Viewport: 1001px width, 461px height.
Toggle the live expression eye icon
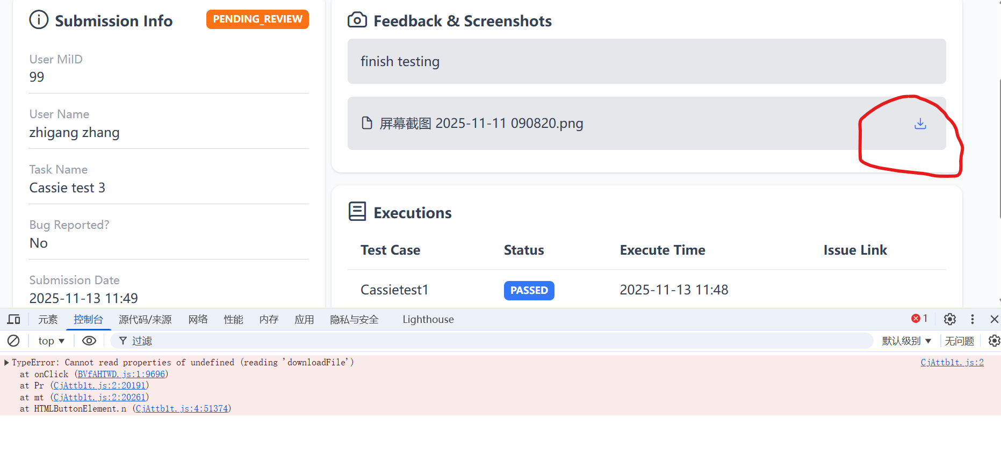(89, 341)
